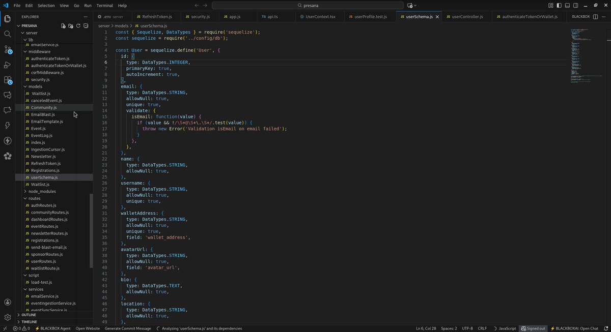
Task: Click the Explorer vertical scrollbar
Action: [x=92, y=231]
